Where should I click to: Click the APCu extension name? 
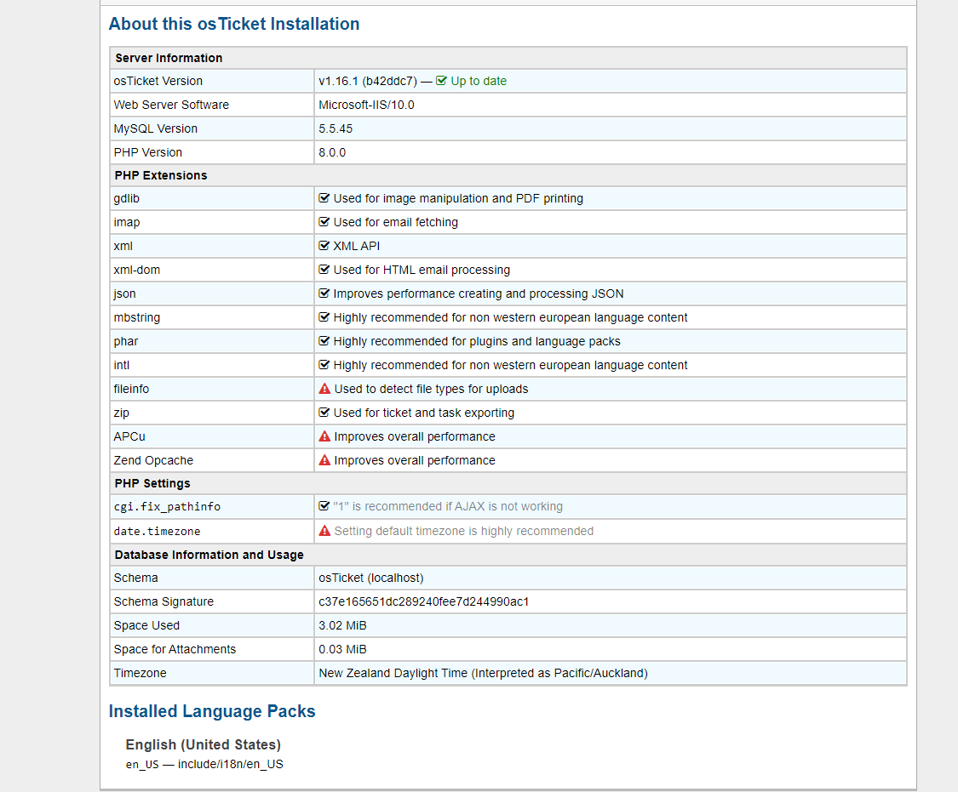click(x=129, y=436)
